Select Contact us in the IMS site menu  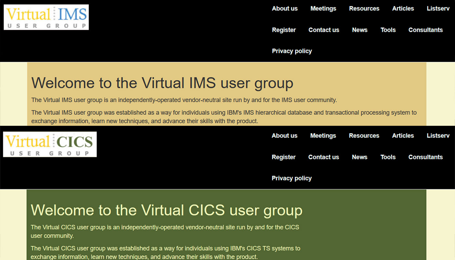tap(324, 30)
